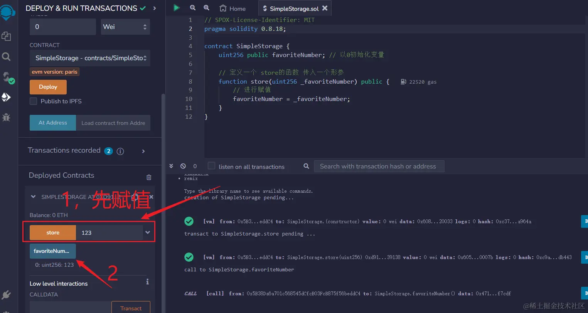Click info icon beside Low level interactions

[x=147, y=282]
